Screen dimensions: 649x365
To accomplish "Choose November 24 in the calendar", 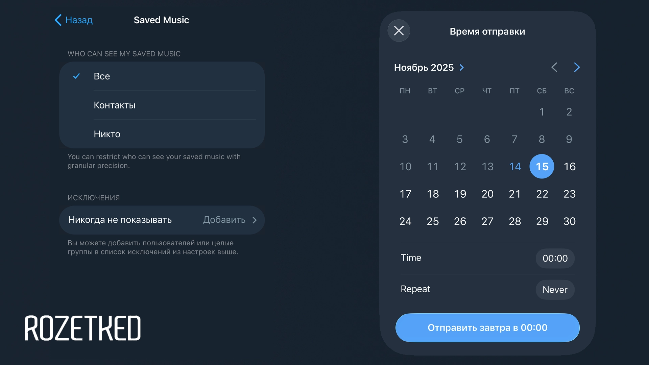I will click(x=405, y=221).
